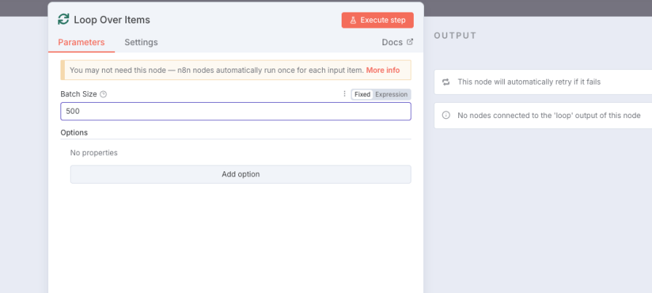This screenshot has width=652, height=293.
Task: Open the Add option dropdown
Action: [240, 174]
